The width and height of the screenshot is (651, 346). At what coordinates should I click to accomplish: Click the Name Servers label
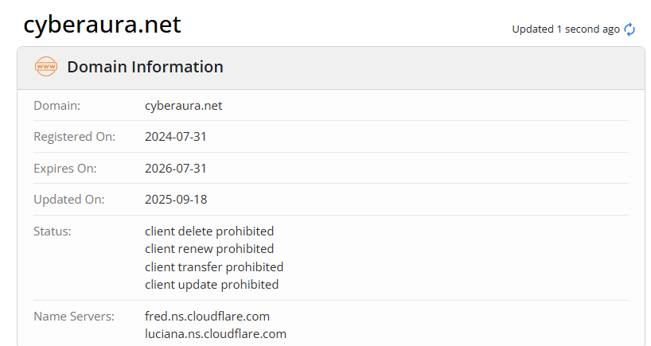74,317
